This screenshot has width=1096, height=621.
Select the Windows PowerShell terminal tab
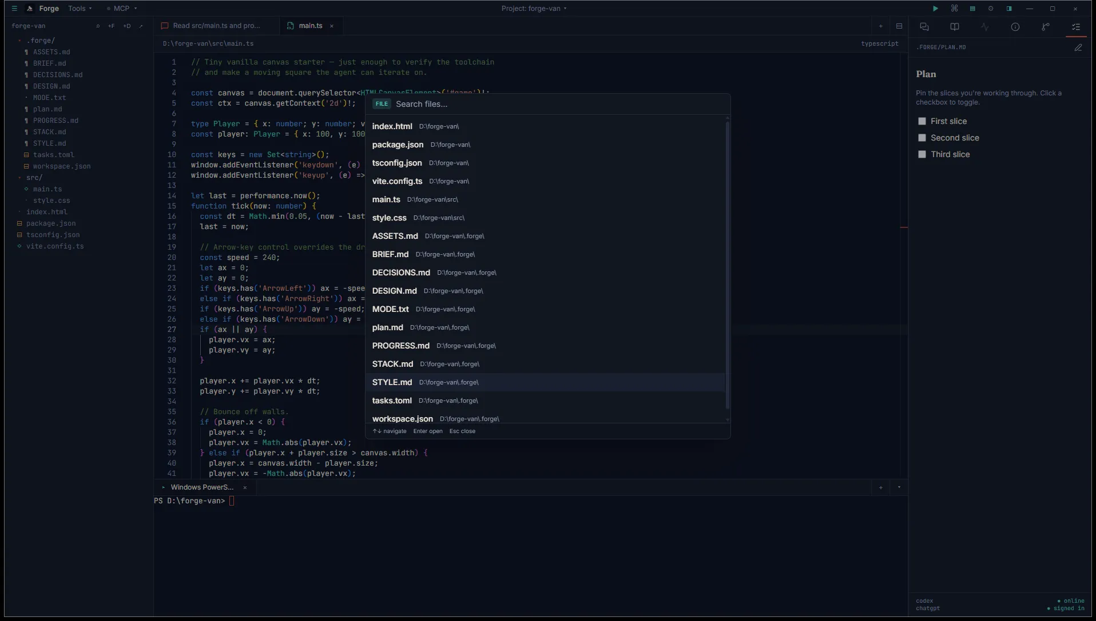coord(202,487)
